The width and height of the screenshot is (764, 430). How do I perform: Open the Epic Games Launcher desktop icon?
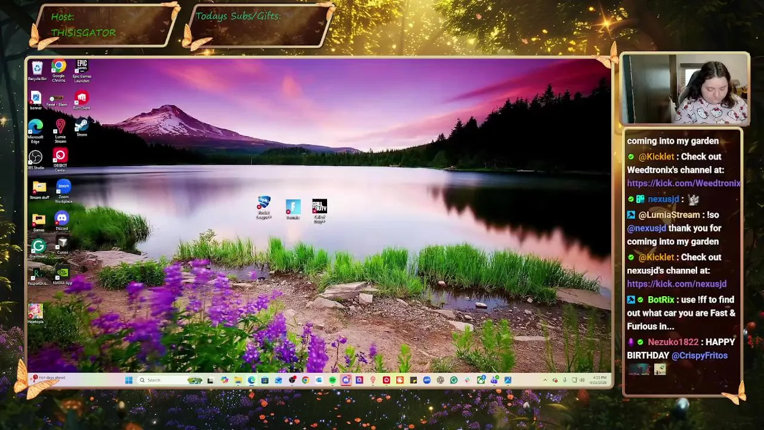82,70
